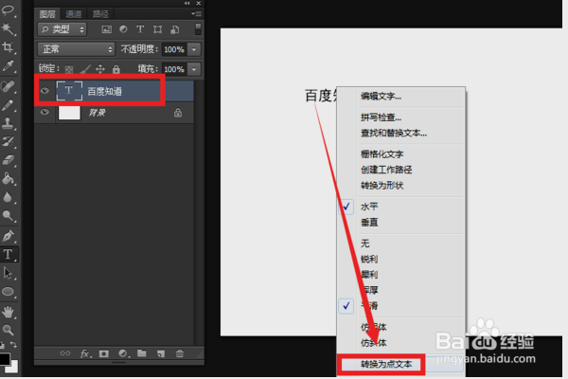Viewport: 568px width, 379px height.
Task: Open the layers panel flyout menu
Action: coord(196,14)
